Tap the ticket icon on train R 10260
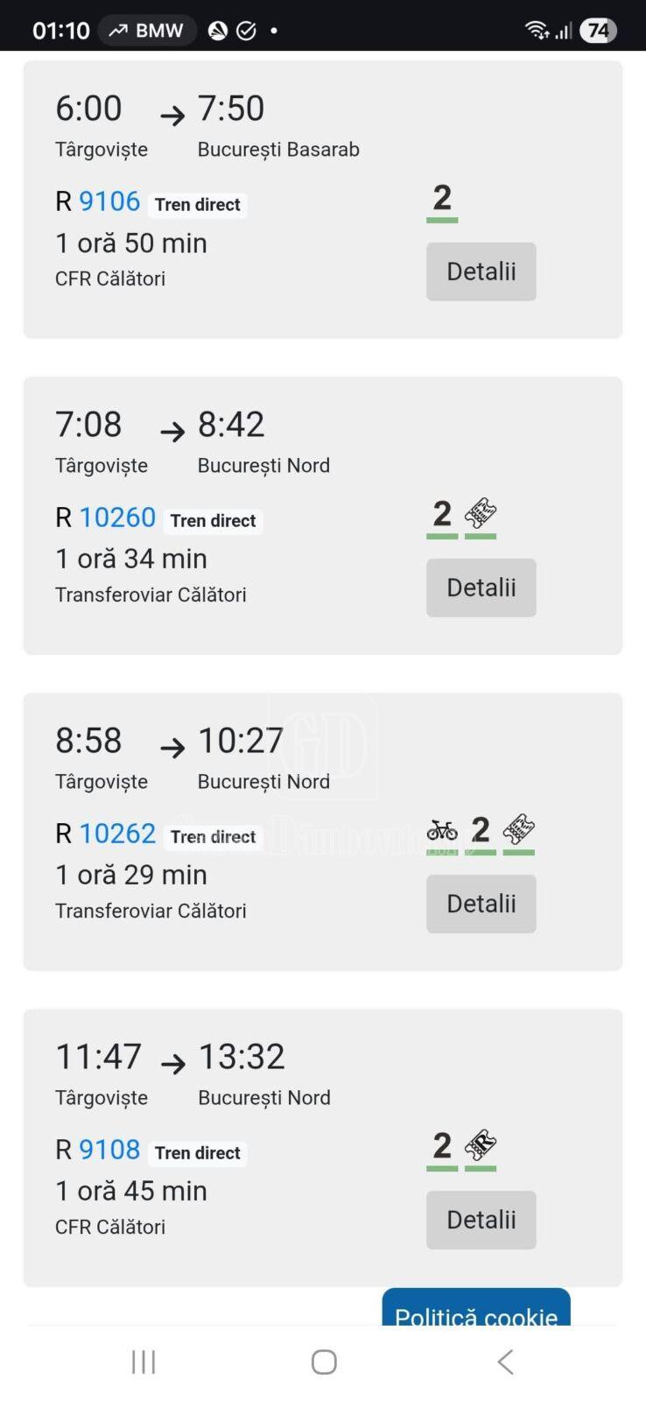646x1401 pixels. click(x=481, y=514)
